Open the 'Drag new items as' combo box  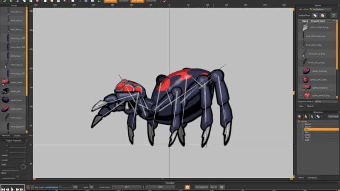326,101
